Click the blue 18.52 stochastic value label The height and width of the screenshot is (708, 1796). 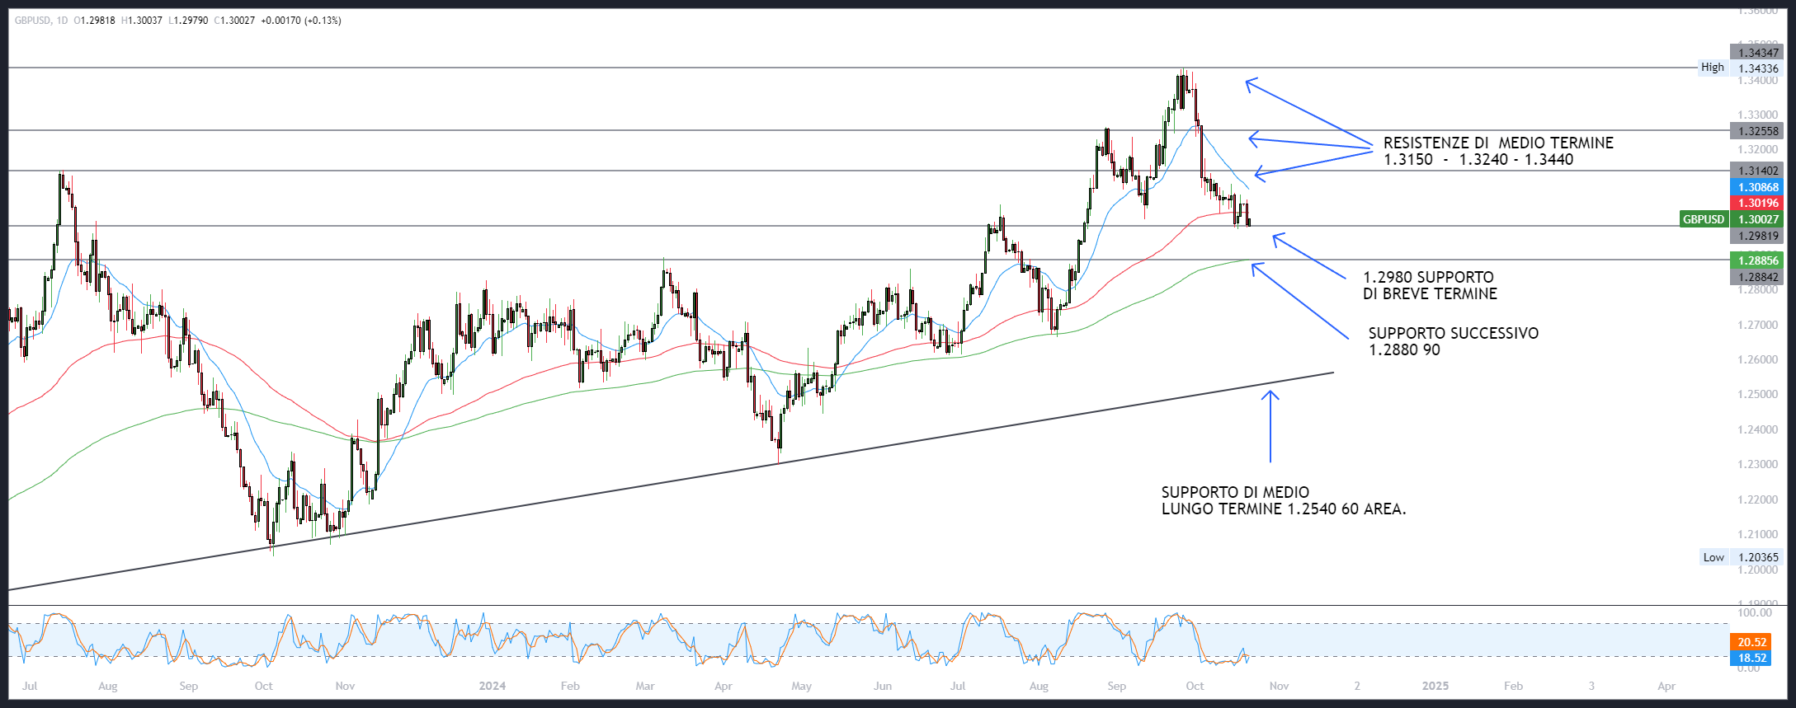(1751, 658)
